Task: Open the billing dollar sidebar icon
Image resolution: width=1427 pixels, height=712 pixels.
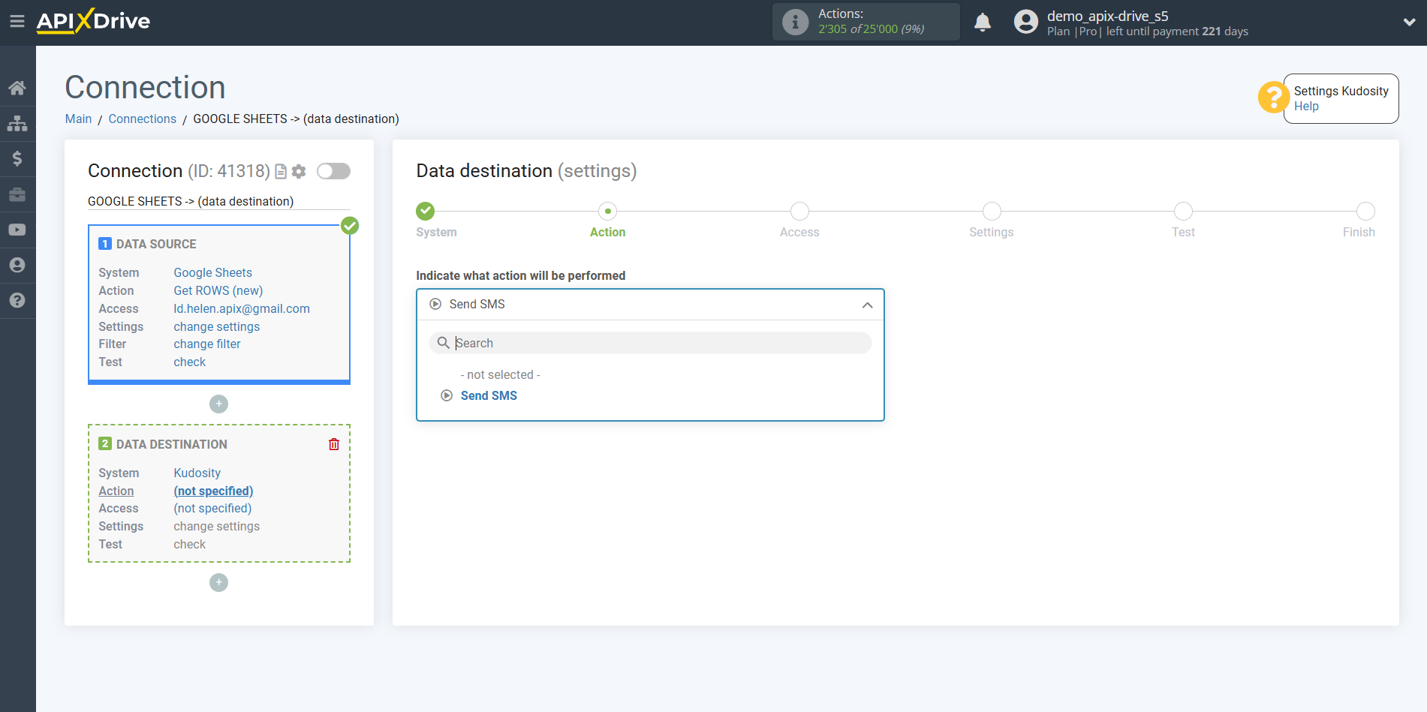Action: click(17, 158)
